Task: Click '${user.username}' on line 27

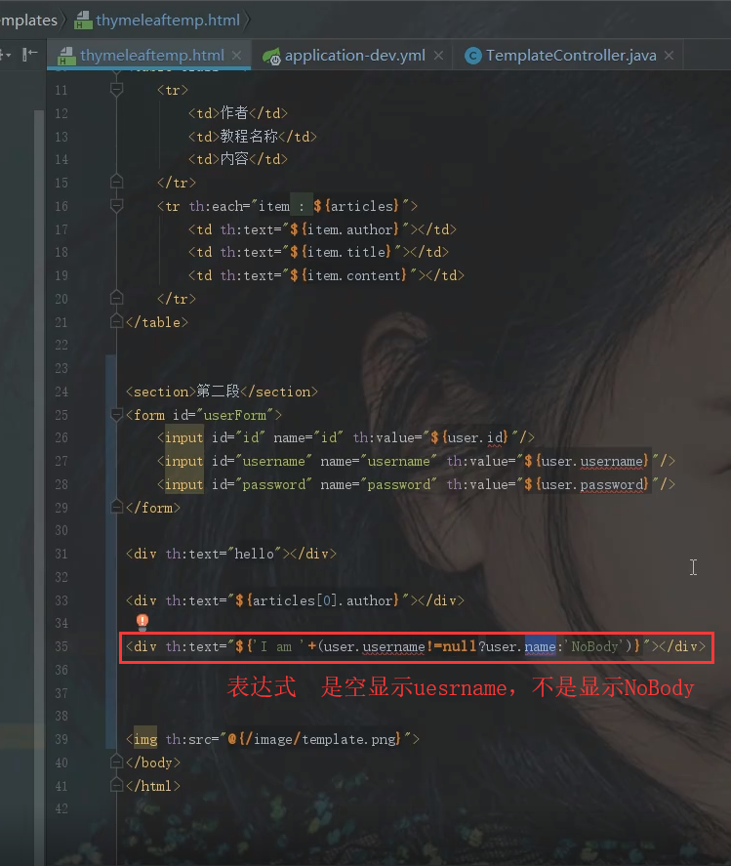Action: pyautogui.click(x=587, y=461)
